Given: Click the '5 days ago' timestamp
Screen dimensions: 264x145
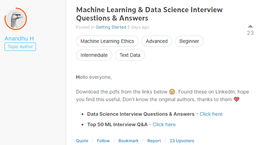Looking at the screenshot, I should tap(138, 27).
